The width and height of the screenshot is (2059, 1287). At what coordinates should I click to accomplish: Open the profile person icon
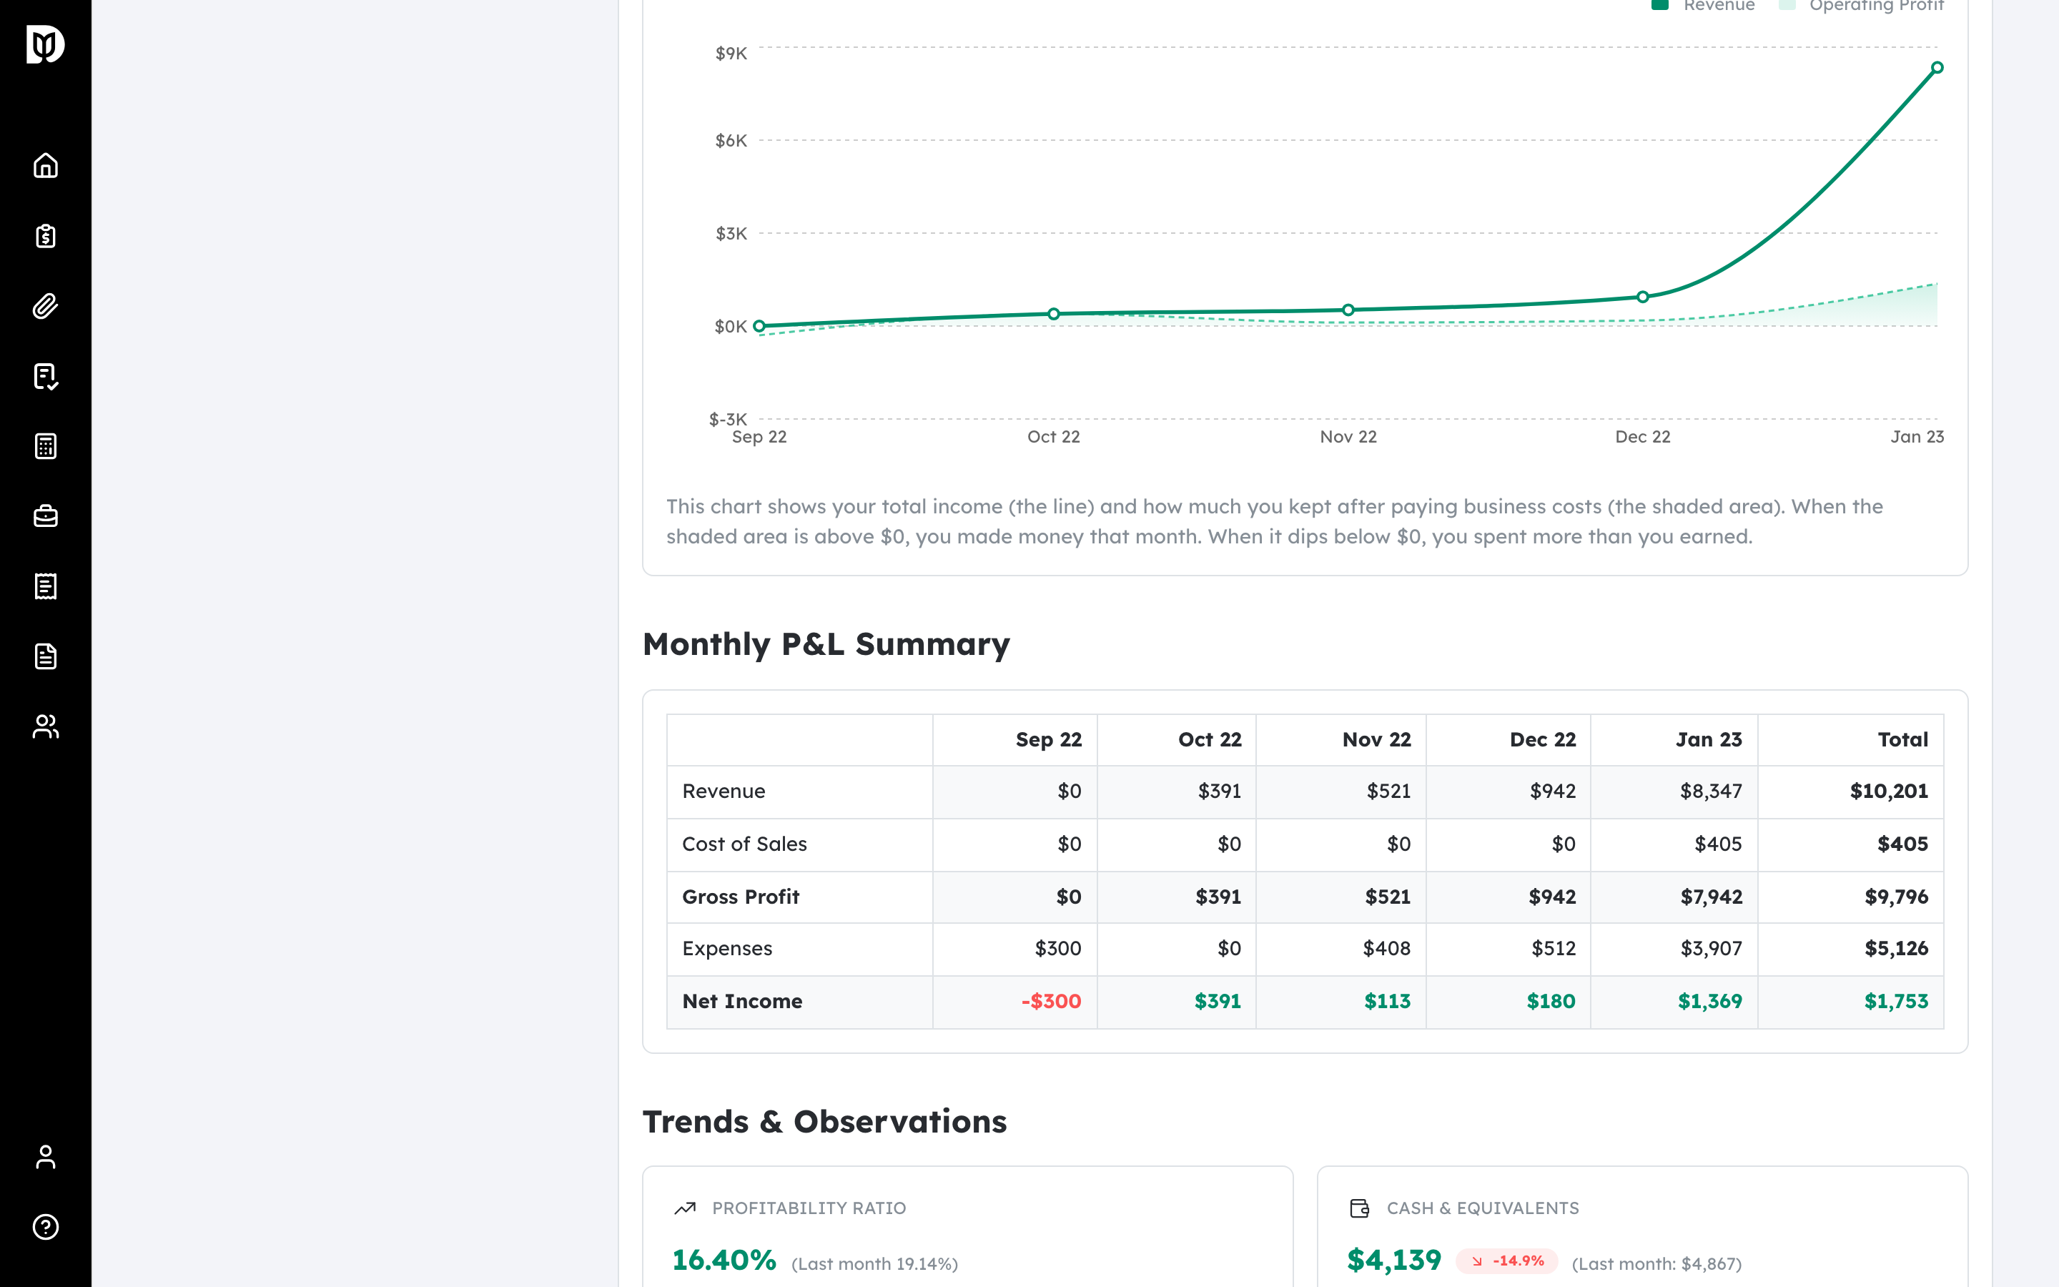coord(45,1157)
